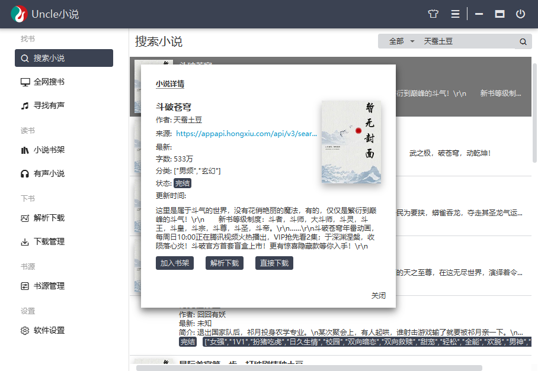
Task: Select the 搜索小说 sidebar icon
Action: coord(24,58)
